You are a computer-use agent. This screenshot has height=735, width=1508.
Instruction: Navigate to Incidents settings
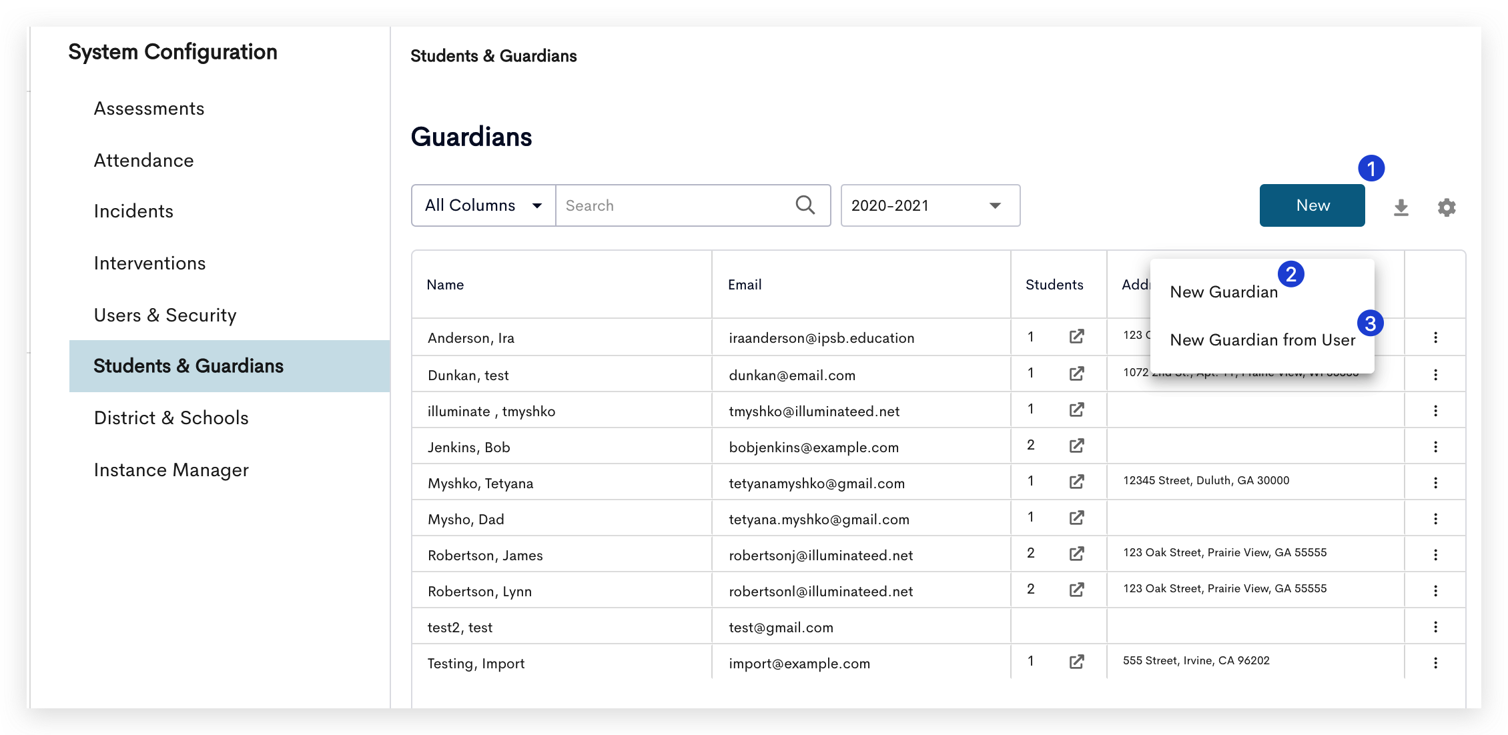[133, 211]
